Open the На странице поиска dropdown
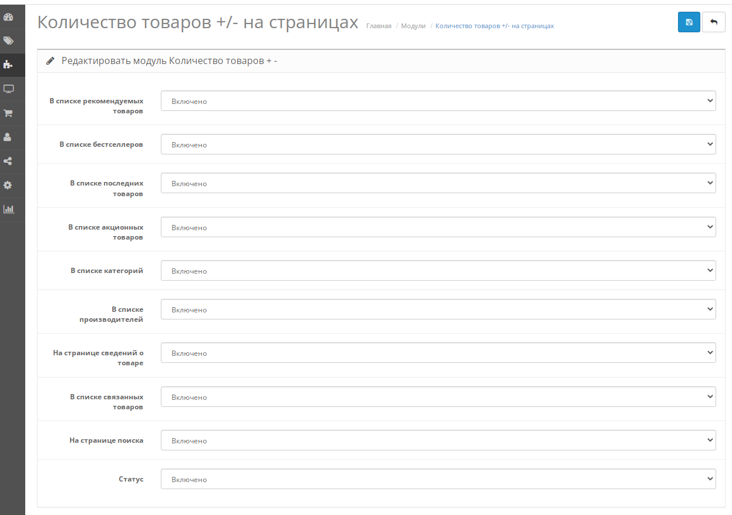This screenshot has width=732, height=515. tap(438, 440)
